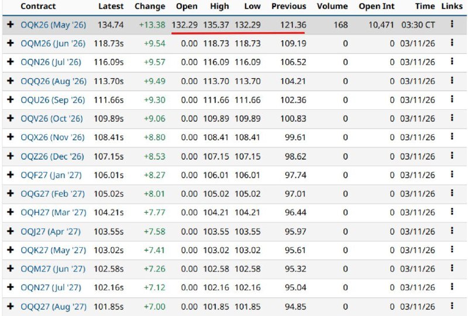
Task: Click kebab menu for OQJ27 Apr '27
Action: click(452, 231)
